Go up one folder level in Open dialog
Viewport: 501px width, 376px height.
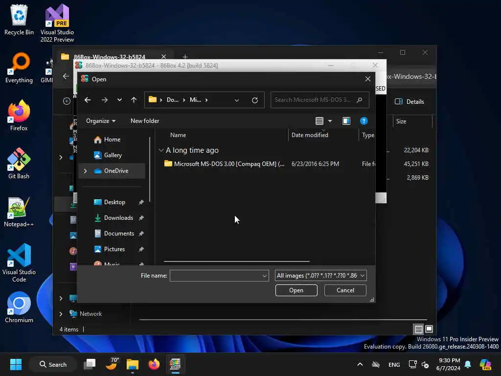pyautogui.click(x=134, y=100)
